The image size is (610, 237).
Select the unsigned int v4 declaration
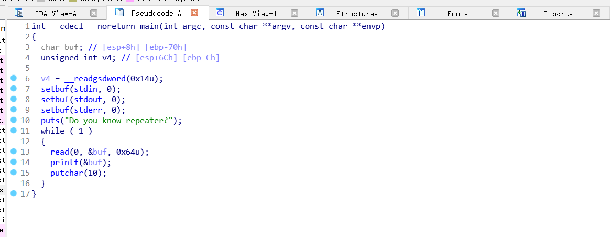click(78, 58)
